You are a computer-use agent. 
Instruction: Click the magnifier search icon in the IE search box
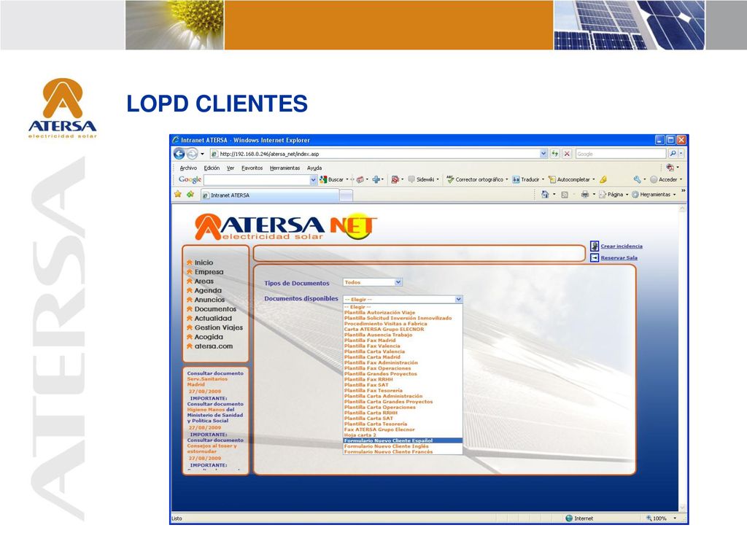(673, 153)
